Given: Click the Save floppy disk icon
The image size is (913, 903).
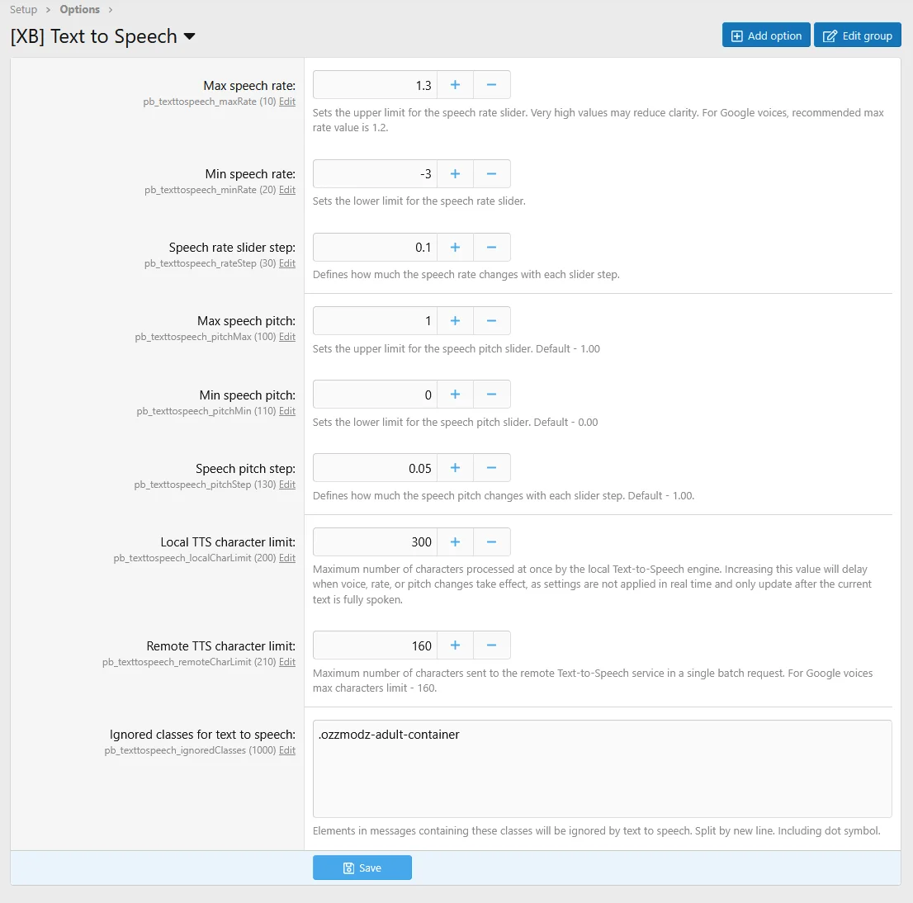Looking at the screenshot, I should pyautogui.click(x=349, y=868).
